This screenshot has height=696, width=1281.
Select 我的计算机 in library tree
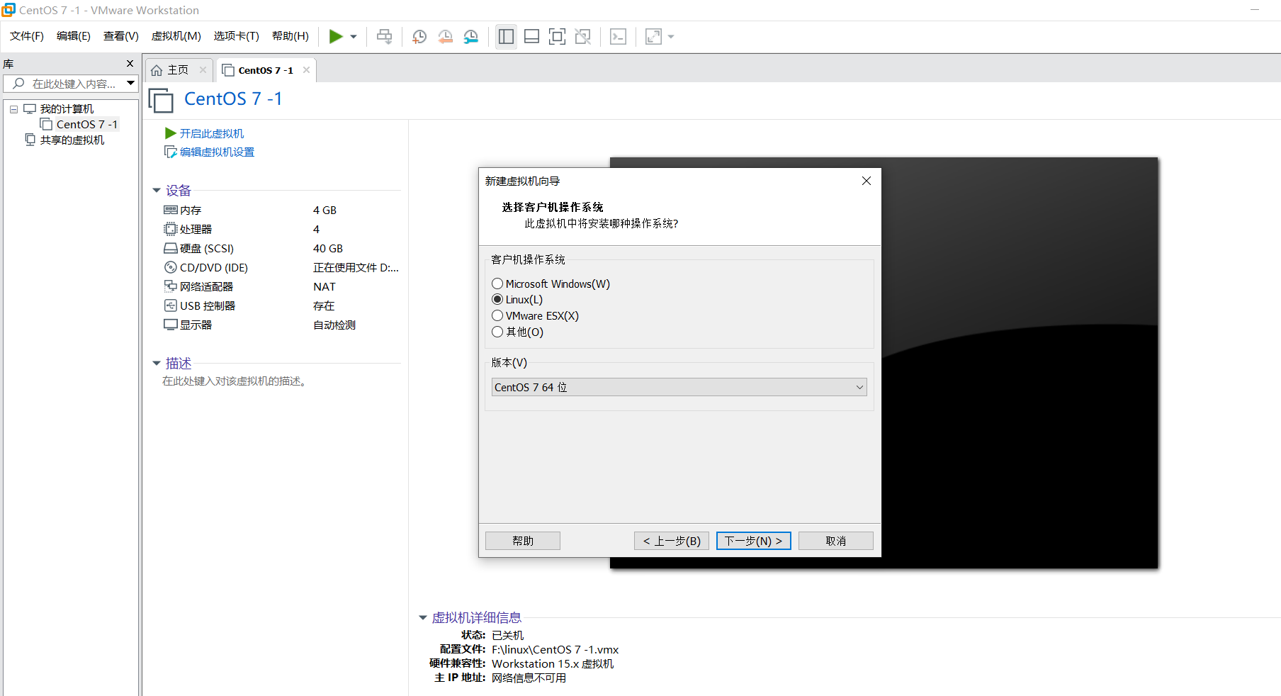[x=67, y=109]
